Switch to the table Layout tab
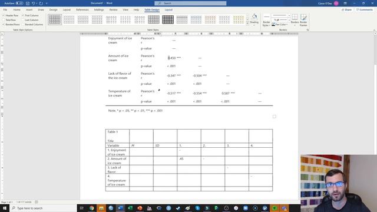This screenshot has width=377, height=212. tap(168, 9)
